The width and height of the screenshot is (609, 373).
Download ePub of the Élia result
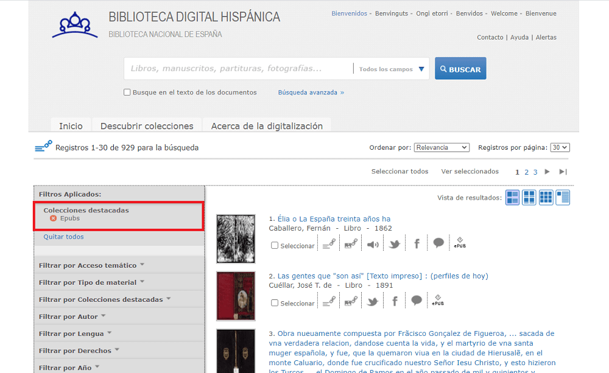[x=460, y=243]
